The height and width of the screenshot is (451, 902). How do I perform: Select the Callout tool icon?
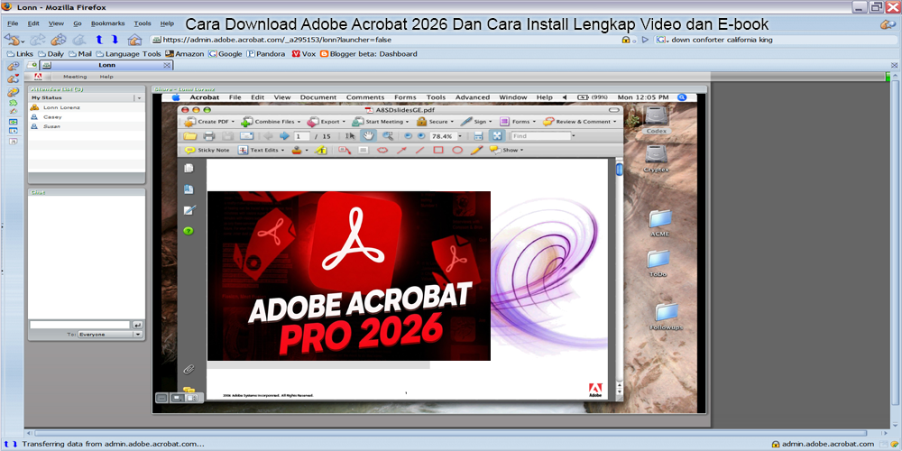click(345, 150)
